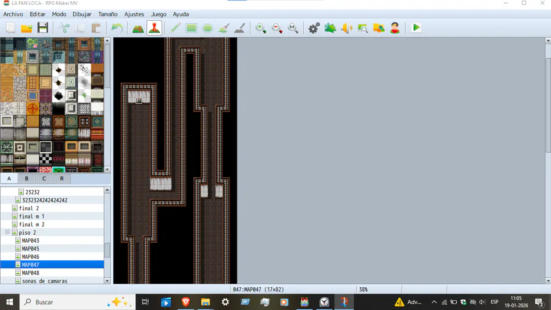Save project with the floppy disk icon

click(43, 28)
